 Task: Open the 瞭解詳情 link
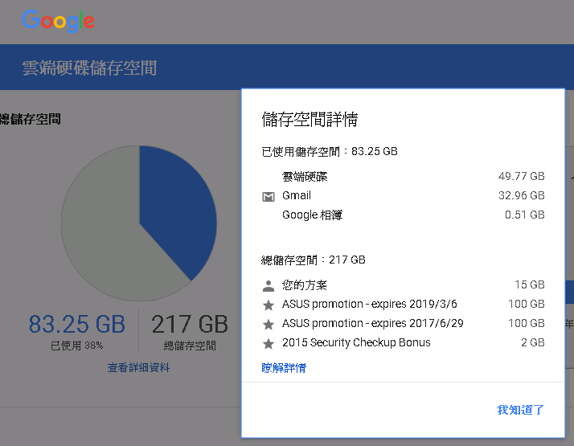pos(284,368)
